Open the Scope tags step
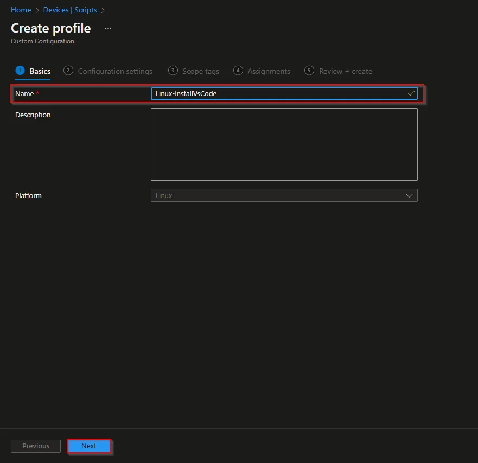The height and width of the screenshot is (463, 478). tap(194, 71)
